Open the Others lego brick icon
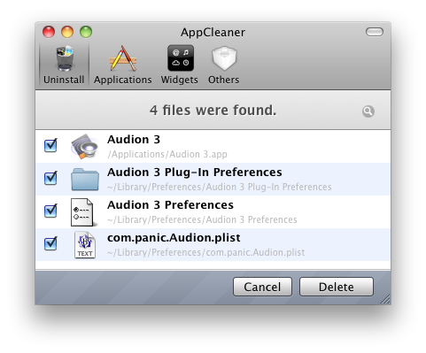 [224, 58]
